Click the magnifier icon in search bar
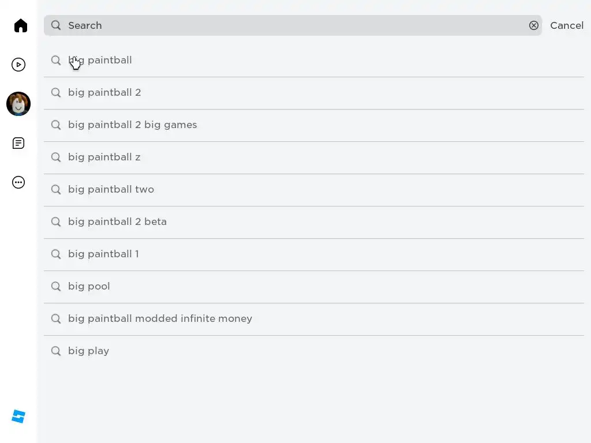The height and width of the screenshot is (443, 591). [56, 25]
